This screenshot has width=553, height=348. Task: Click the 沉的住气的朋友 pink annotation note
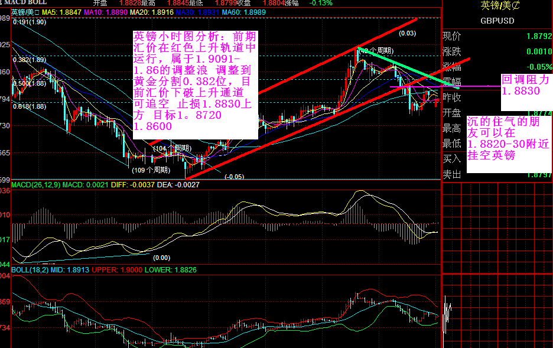click(509, 144)
